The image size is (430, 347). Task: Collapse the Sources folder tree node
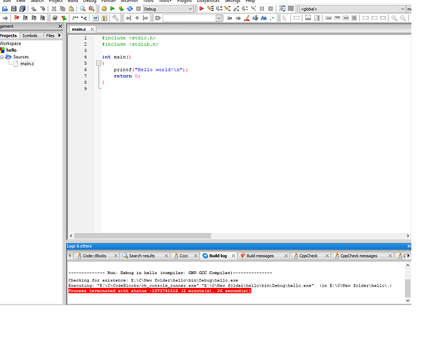pyautogui.click(x=2, y=57)
